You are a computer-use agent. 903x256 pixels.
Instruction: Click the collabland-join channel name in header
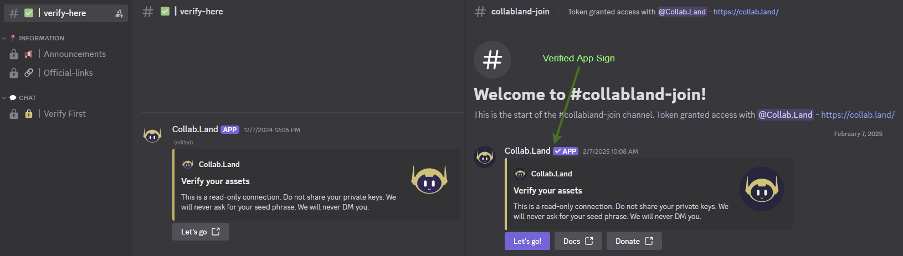[x=520, y=12]
